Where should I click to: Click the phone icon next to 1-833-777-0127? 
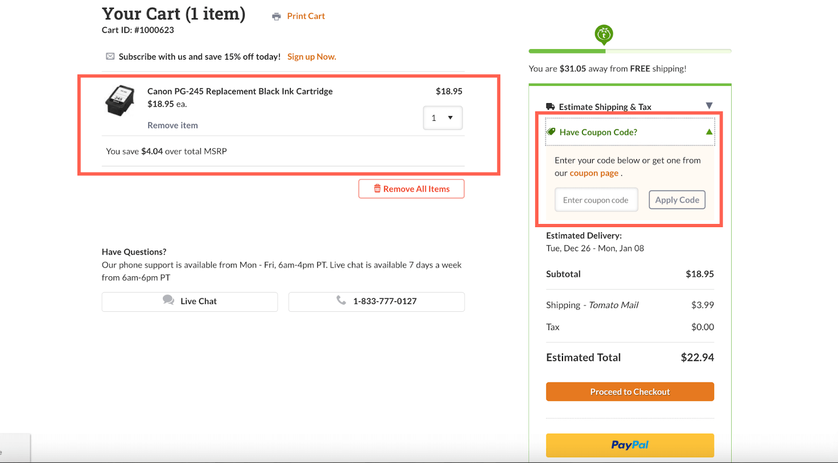(x=341, y=300)
